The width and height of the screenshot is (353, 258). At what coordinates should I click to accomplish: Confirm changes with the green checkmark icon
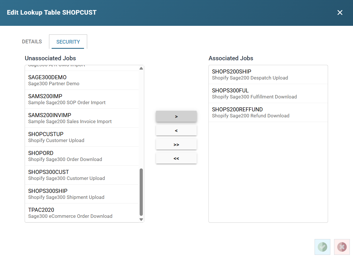[x=322, y=247]
